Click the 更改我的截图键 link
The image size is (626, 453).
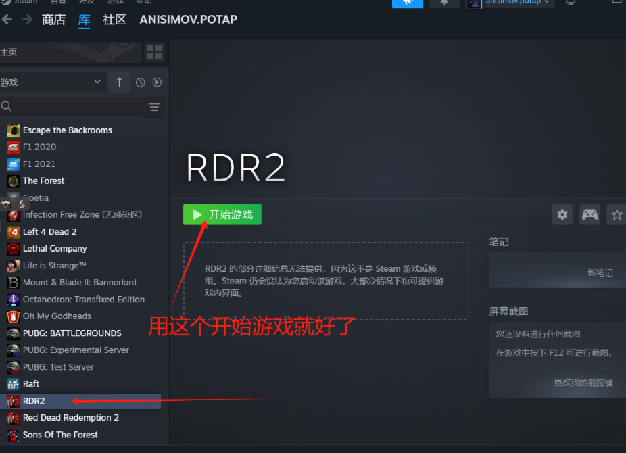(583, 382)
